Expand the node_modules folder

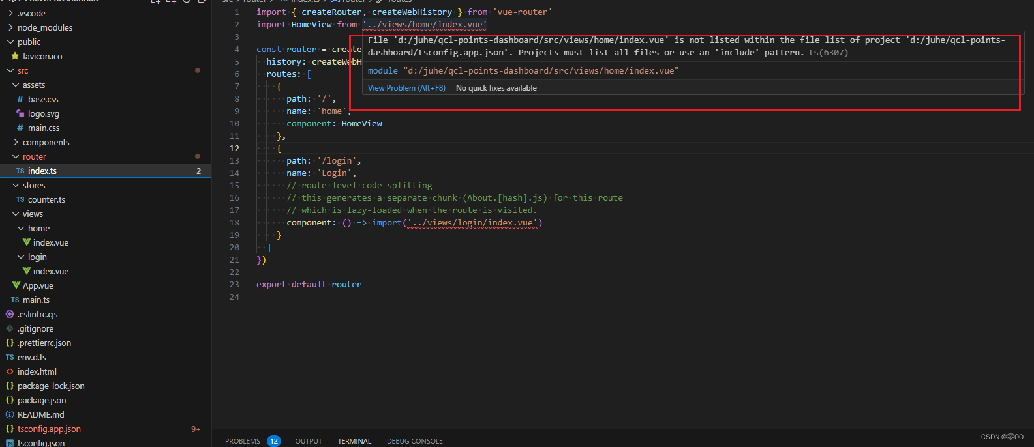click(x=10, y=27)
